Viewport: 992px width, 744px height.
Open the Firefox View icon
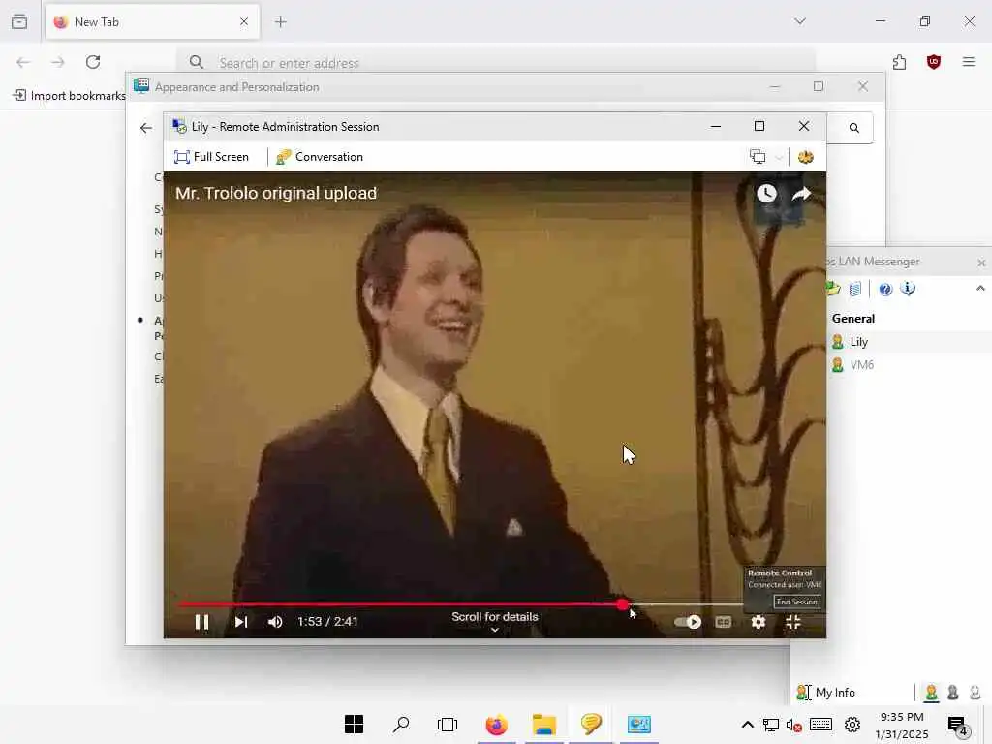(x=19, y=22)
